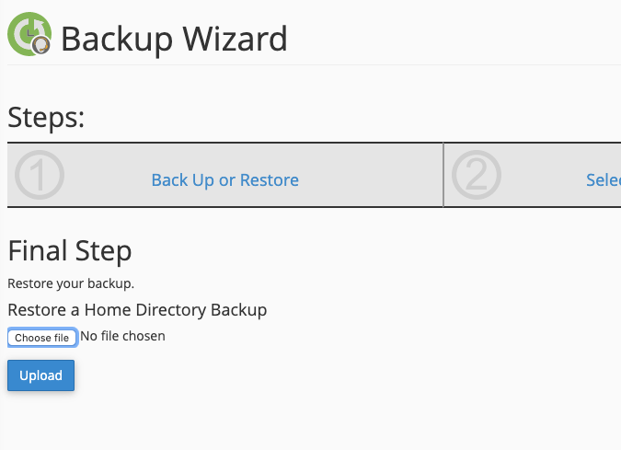621x450 pixels.
Task: Open the Back Up or Restore step
Action: [225, 180]
